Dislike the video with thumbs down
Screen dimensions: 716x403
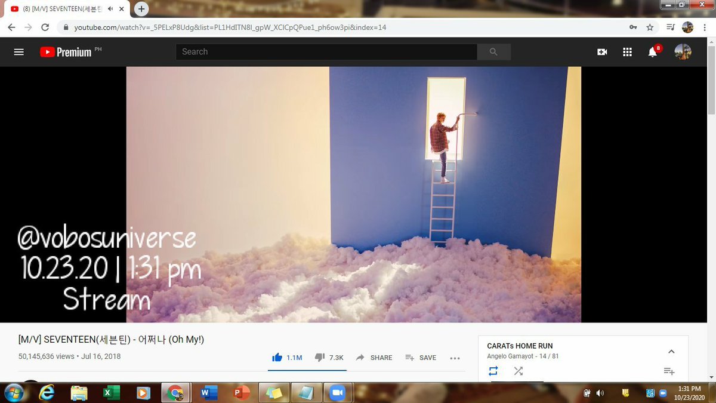pyautogui.click(x=329, y=358)
